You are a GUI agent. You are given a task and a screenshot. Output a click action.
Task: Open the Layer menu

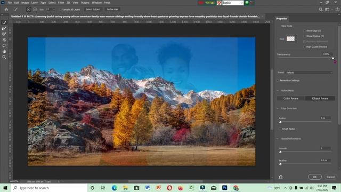[34, 3]
